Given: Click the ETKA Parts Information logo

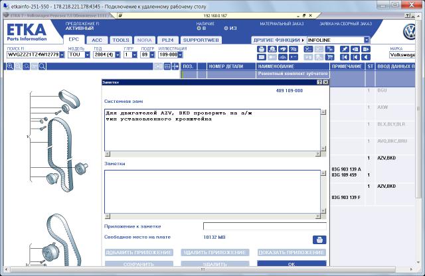Looking at the screenshot, I should coord(27,32).
